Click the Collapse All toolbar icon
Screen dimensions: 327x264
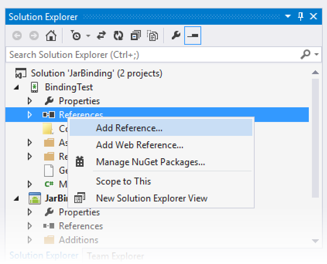click(135, 36)
